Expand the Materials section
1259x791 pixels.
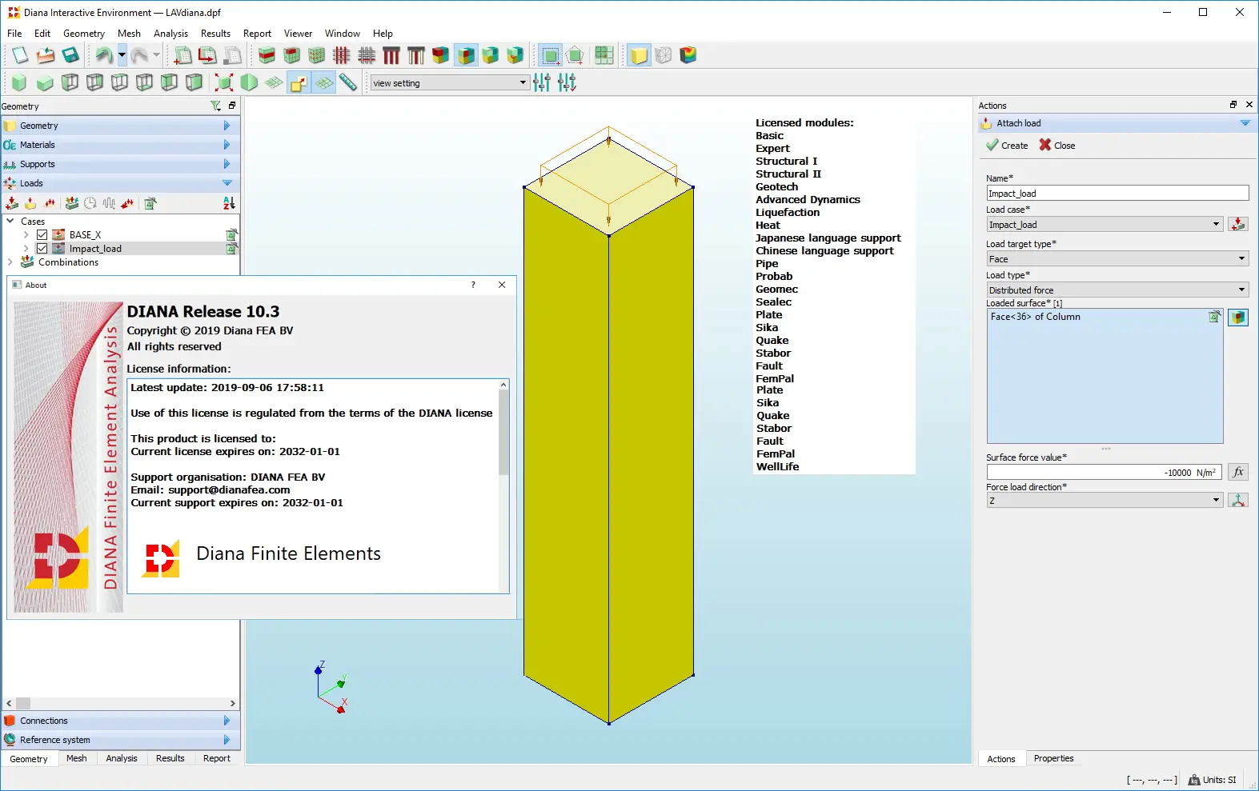pos(120,145)
